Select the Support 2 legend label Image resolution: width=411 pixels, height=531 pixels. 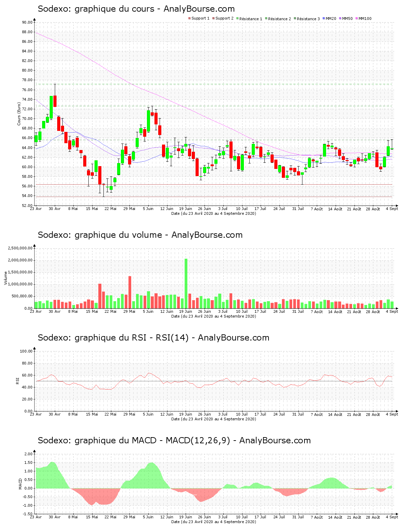tap(224, 18)
